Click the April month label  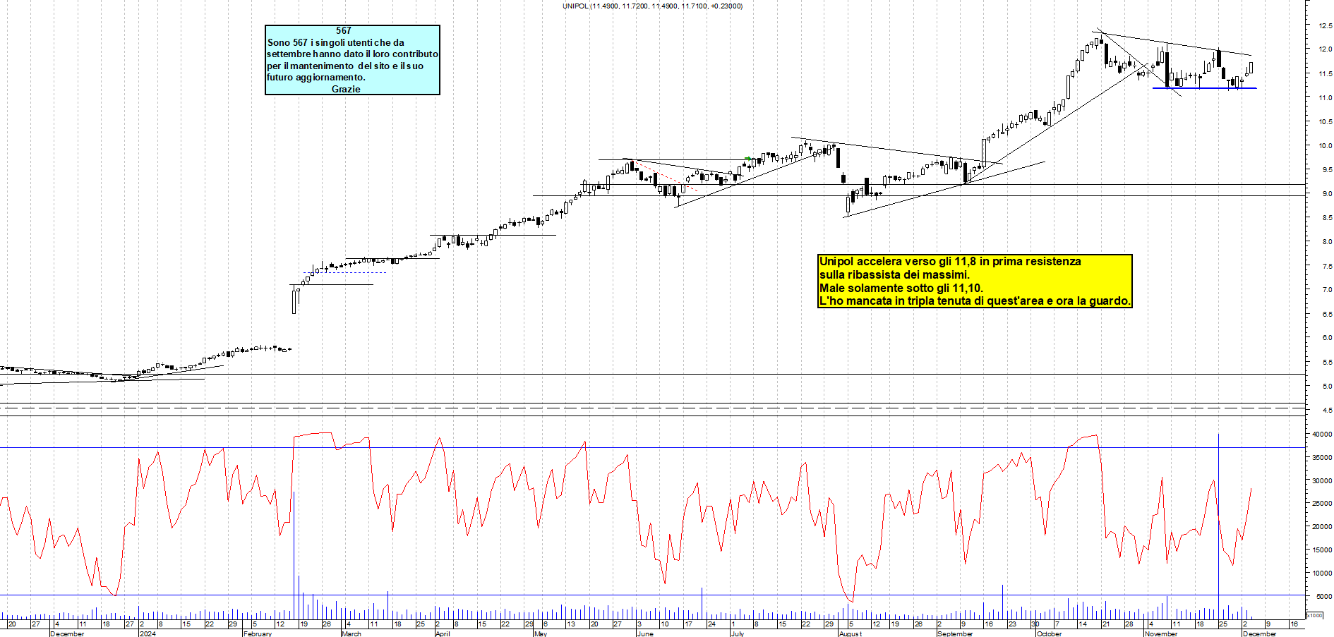443,633
